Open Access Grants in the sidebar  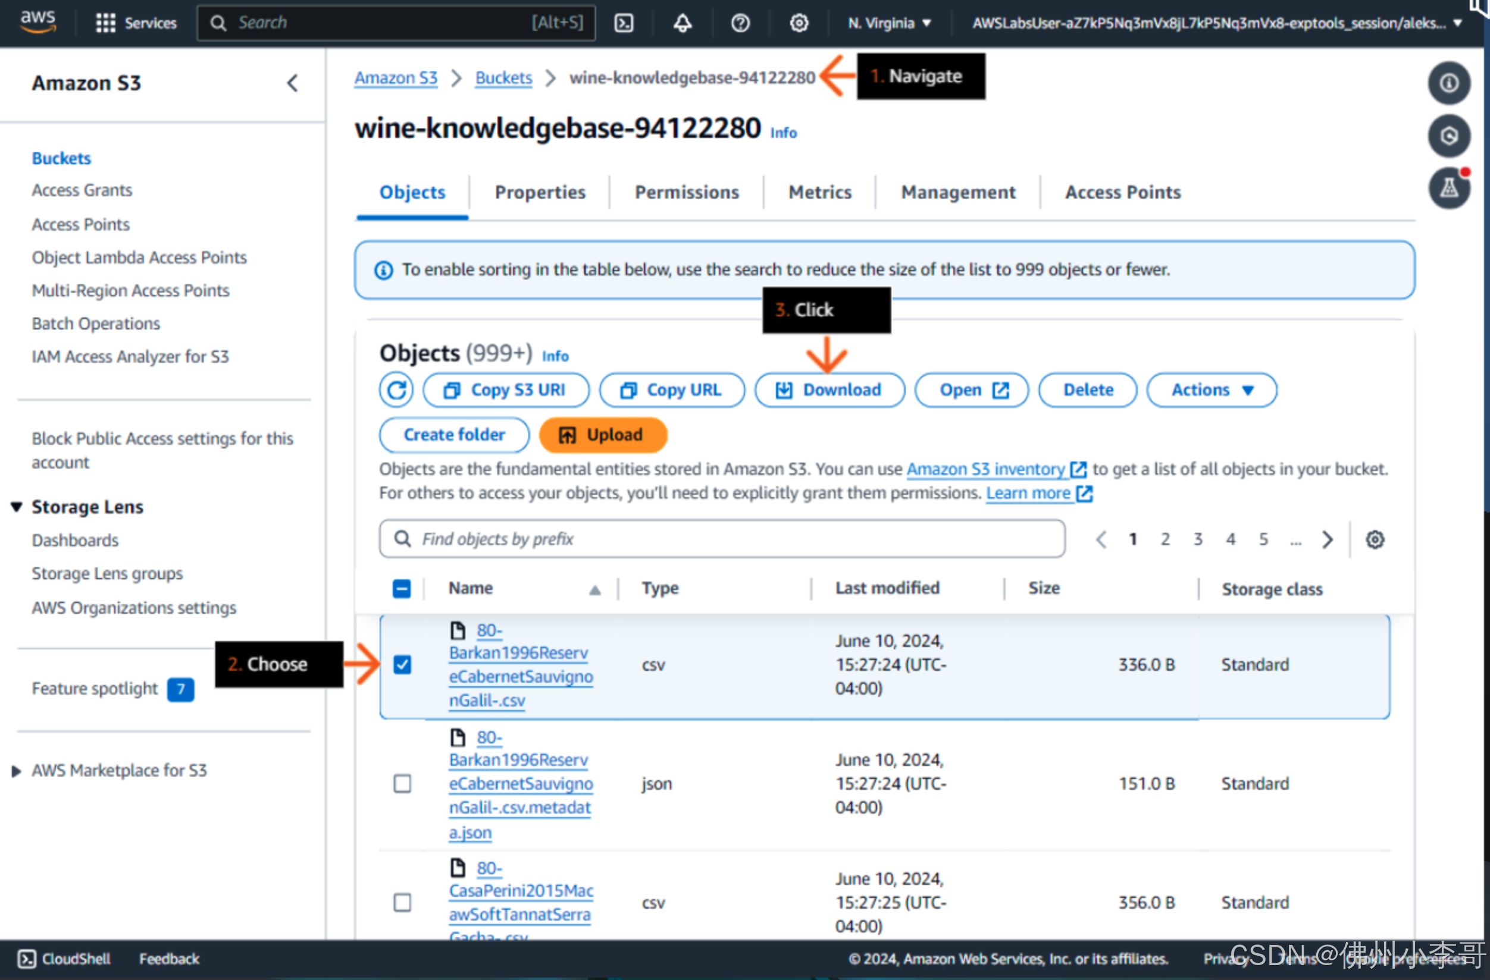click(x=82, y=190)
